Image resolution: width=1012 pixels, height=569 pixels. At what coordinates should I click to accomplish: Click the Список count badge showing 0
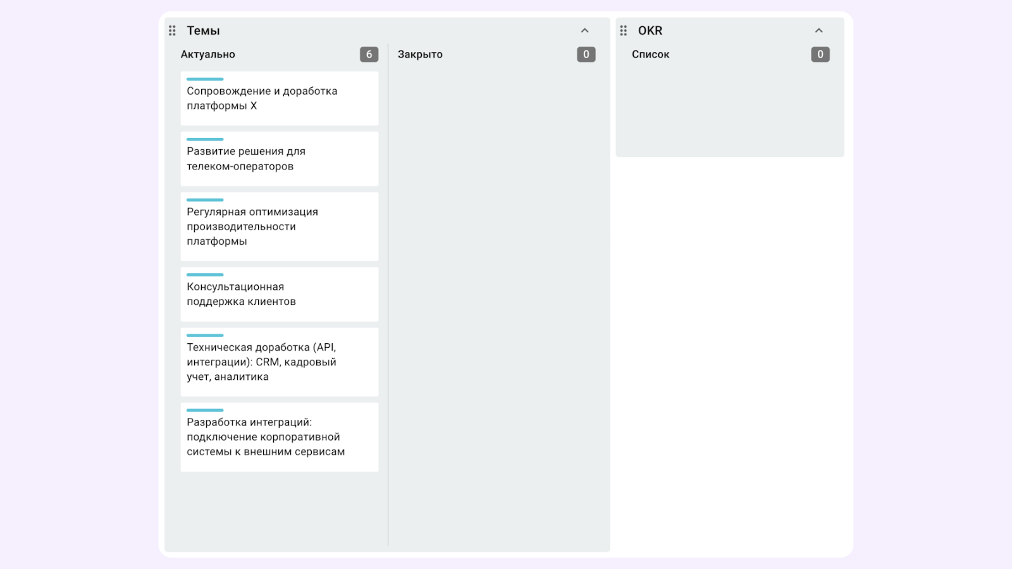coord(820,54)
